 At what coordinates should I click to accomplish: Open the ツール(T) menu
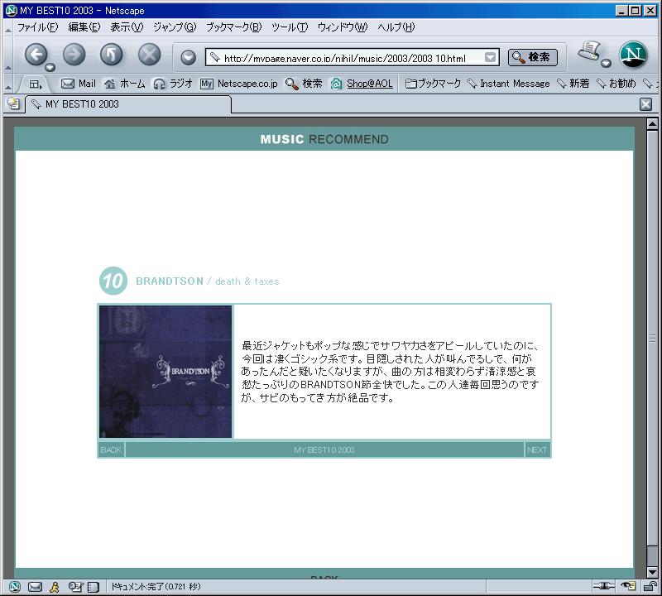(290, 27)
